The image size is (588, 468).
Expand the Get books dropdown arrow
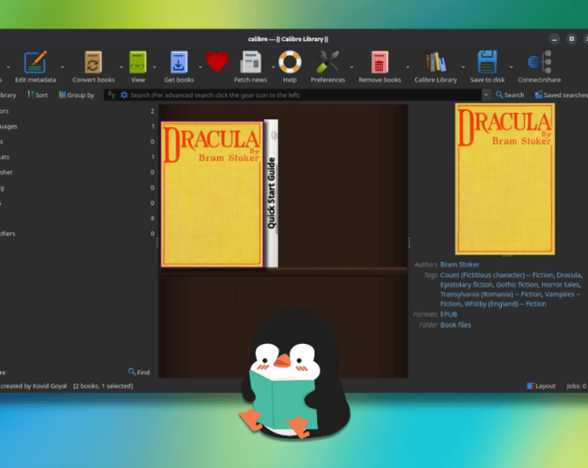click(x=200, y=67)
